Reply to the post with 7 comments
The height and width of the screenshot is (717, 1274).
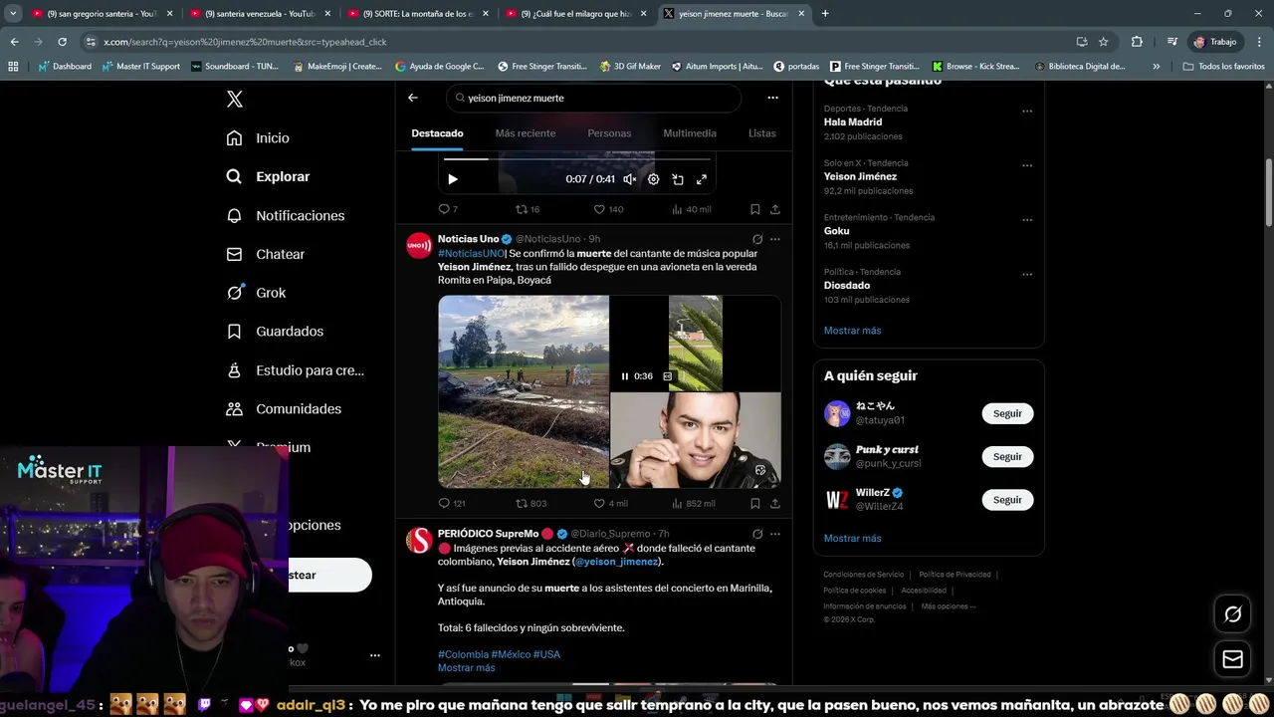tap(448, 209)
